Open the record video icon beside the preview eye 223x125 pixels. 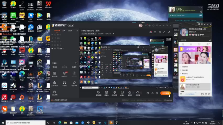(x=148, y=93)
